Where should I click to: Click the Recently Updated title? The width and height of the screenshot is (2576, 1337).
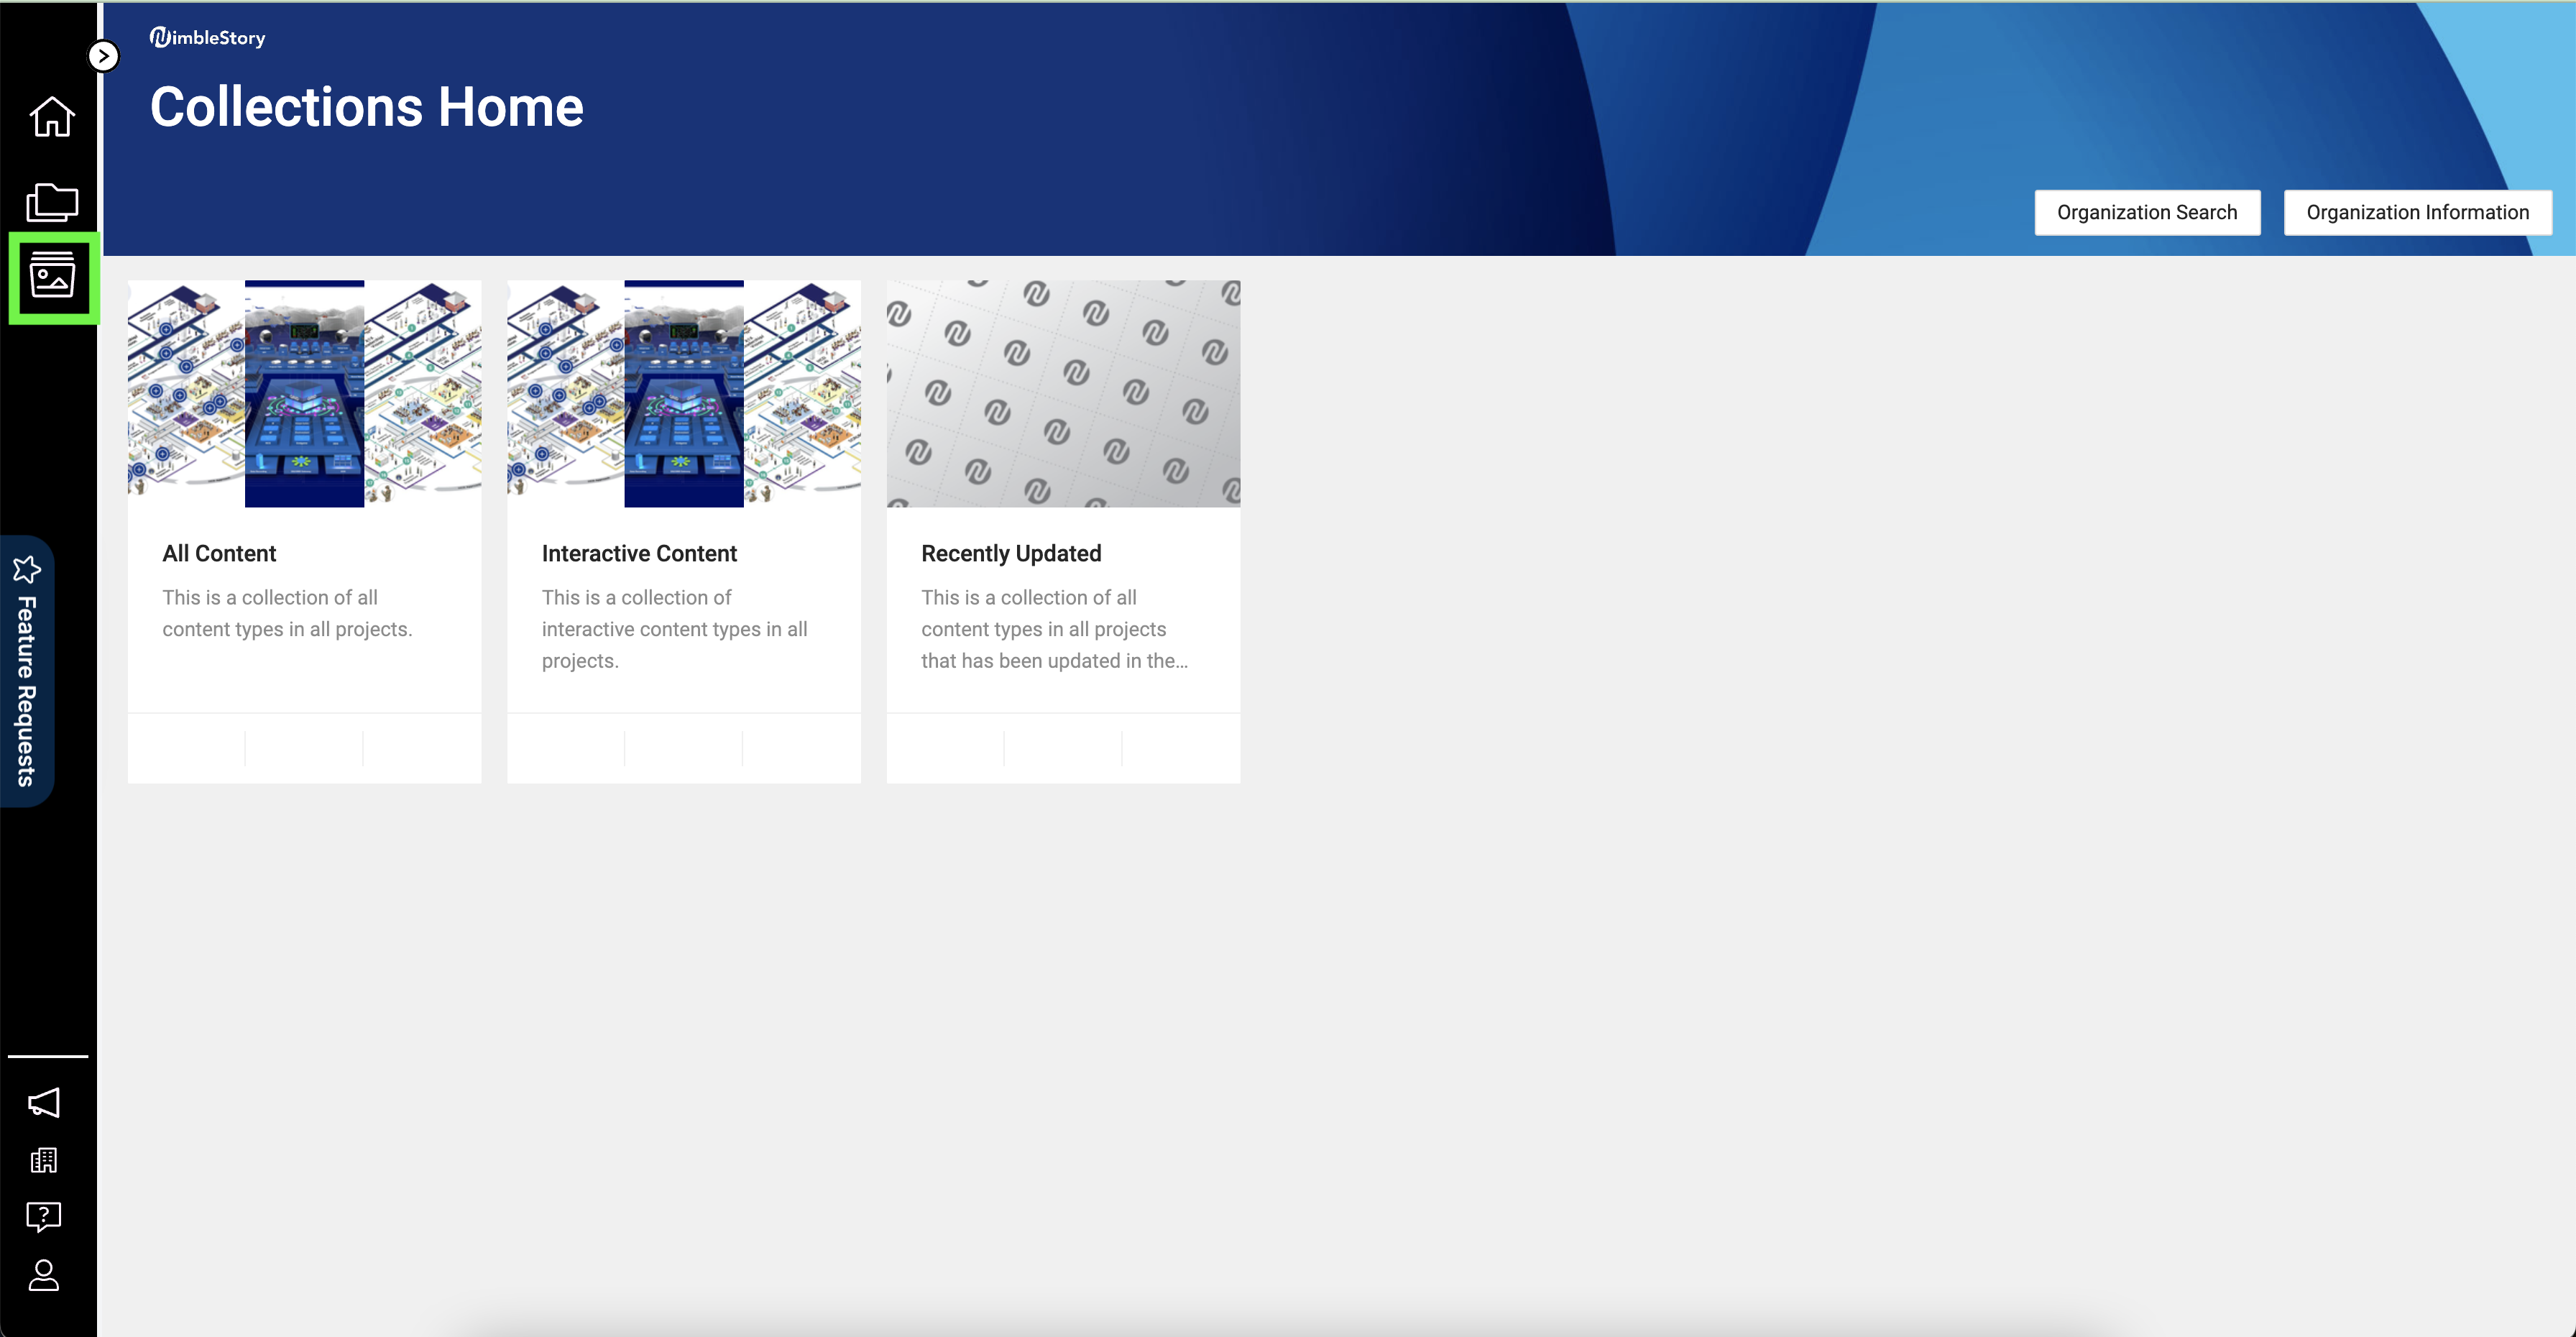click(1010, 553)
